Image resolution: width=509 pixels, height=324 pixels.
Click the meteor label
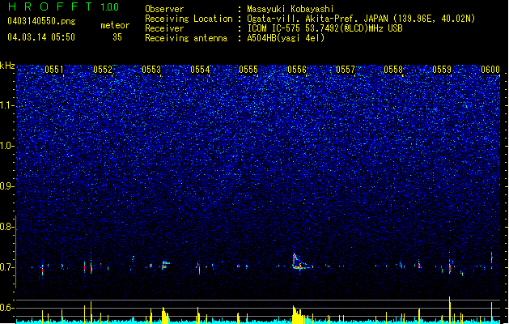[115, 25]
